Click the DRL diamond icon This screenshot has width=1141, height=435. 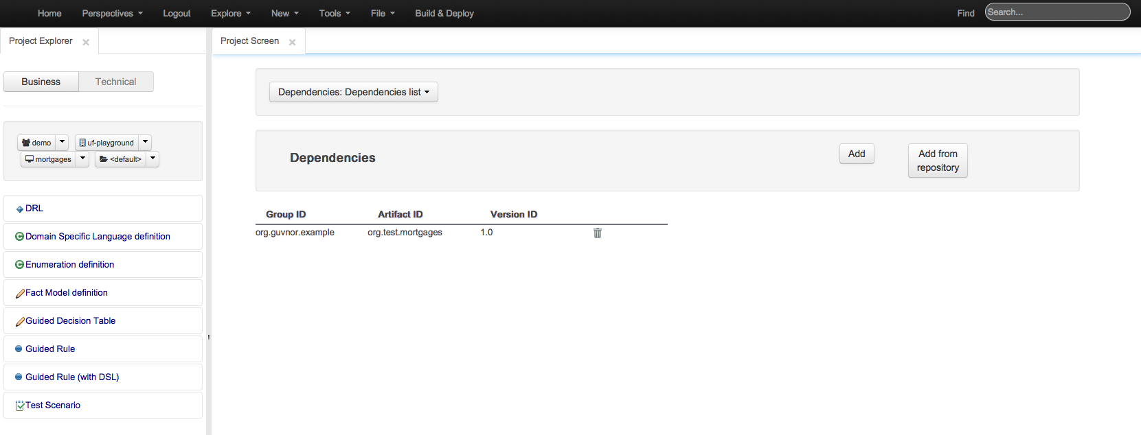[x=19, y=209]
